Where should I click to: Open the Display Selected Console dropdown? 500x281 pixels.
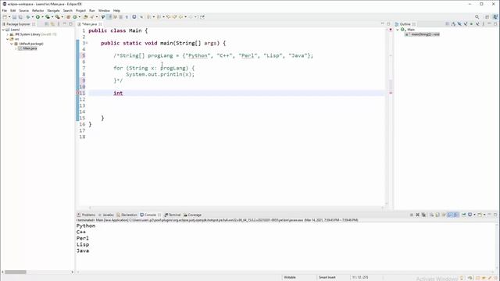(474, 215)
